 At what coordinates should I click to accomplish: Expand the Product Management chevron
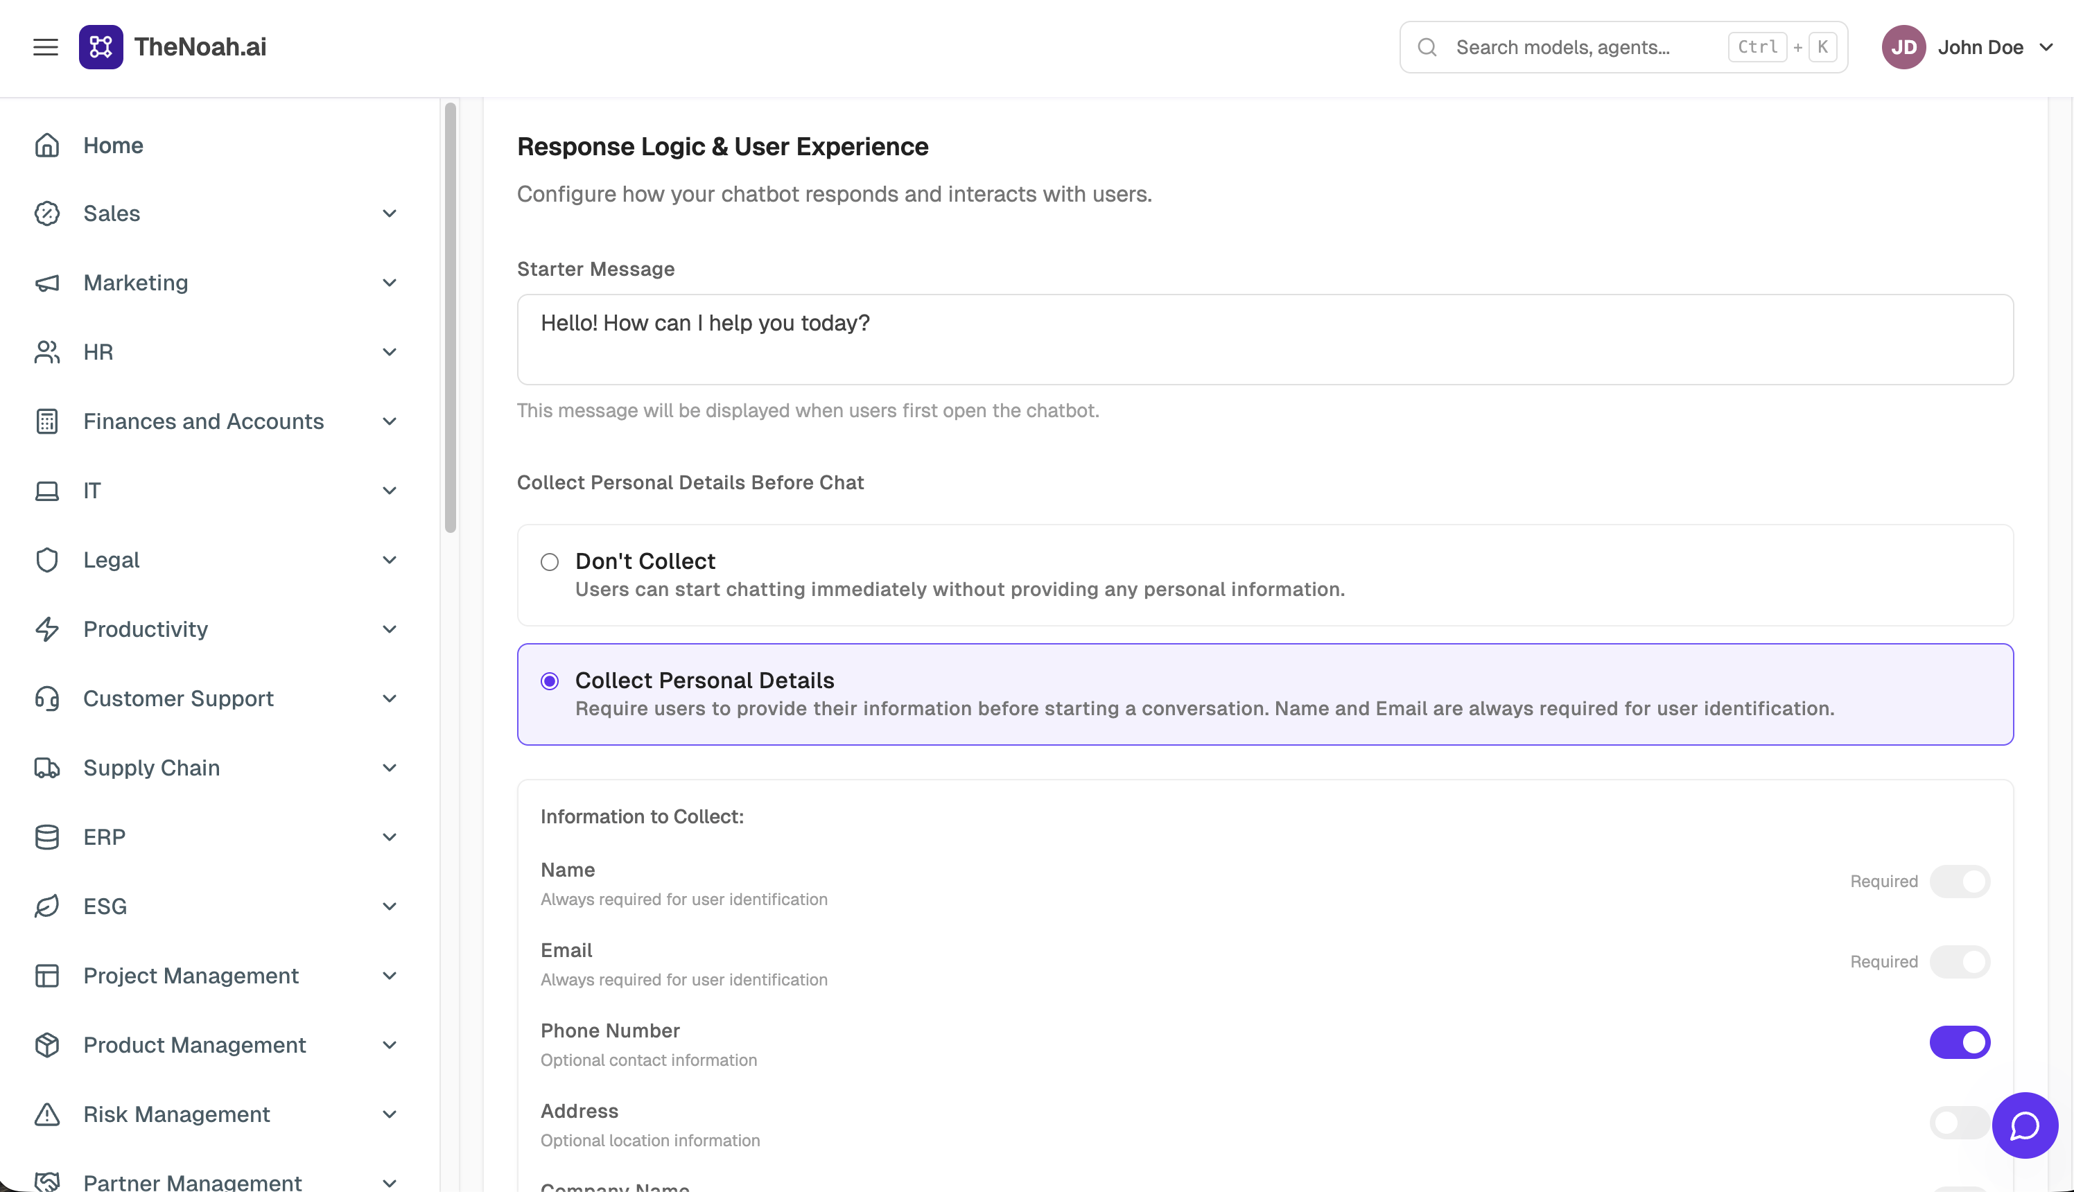390,1046
